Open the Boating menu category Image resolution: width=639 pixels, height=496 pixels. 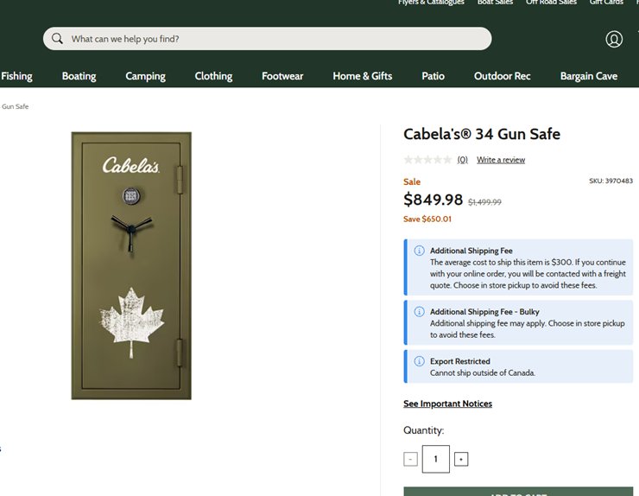pyautogui.click(x=79, y=76)
